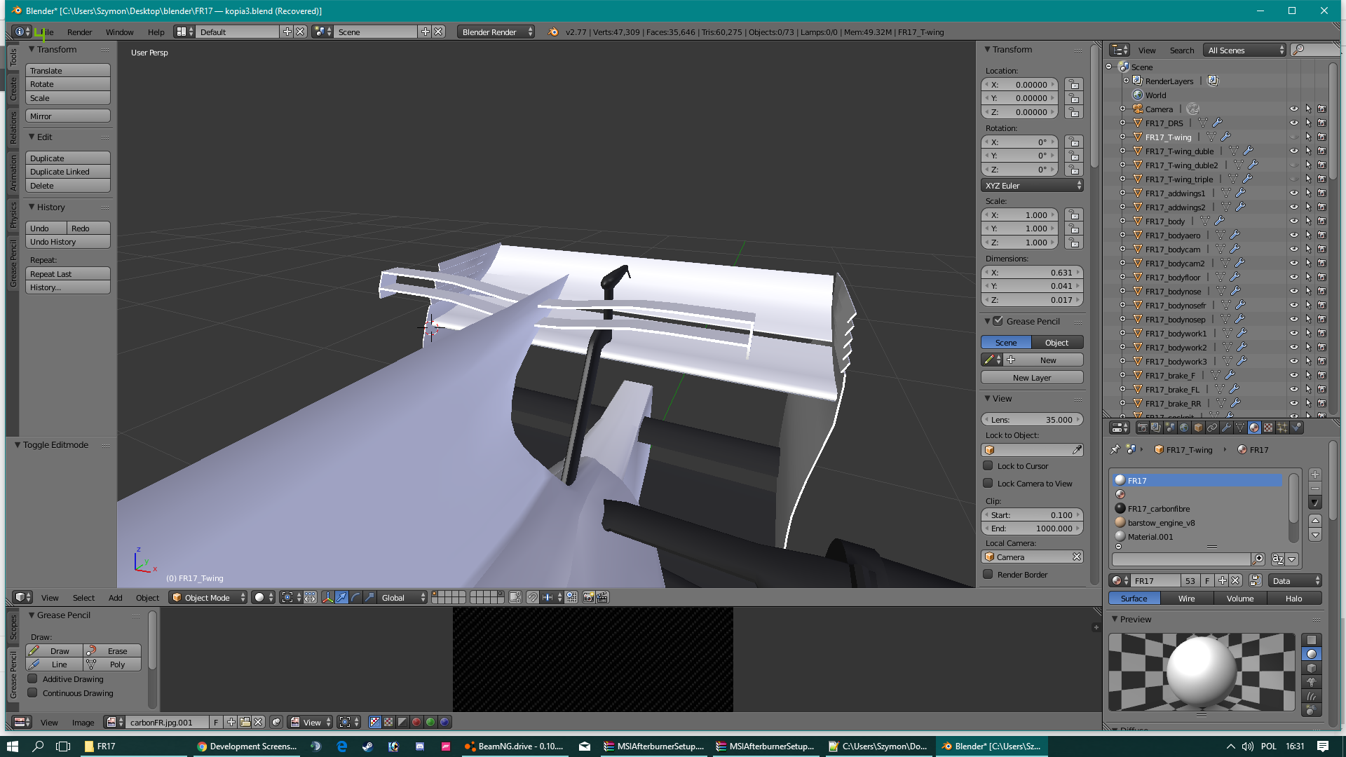Pin the properties context pushpin
The height and width of the screenshot is (757, 1346).
pyautogui.click(x=1115, y=450)
